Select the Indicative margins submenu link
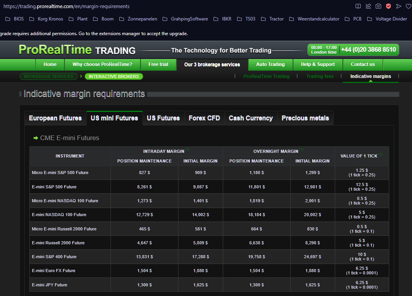The width and height of the screenshot is (412, 296). (x=370, y=76)
